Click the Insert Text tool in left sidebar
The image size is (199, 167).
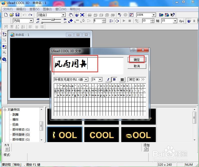coord(4,34)
